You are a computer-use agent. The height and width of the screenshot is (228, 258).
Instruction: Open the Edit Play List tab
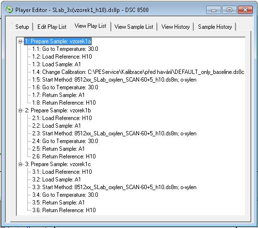(52, 27)
